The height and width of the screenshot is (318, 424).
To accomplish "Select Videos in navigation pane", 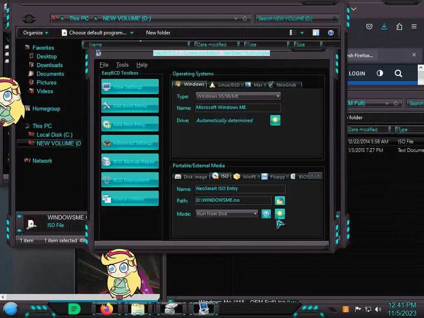I will [45, 91].
